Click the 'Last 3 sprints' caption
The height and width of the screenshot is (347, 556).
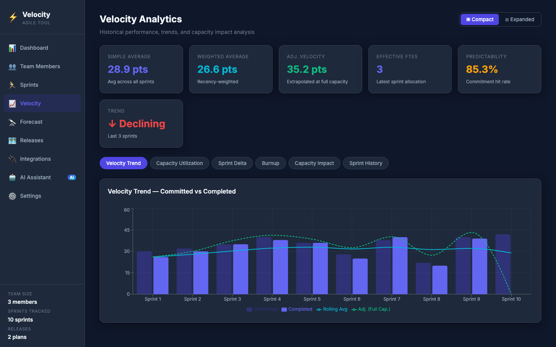click(x=122, y=136)
